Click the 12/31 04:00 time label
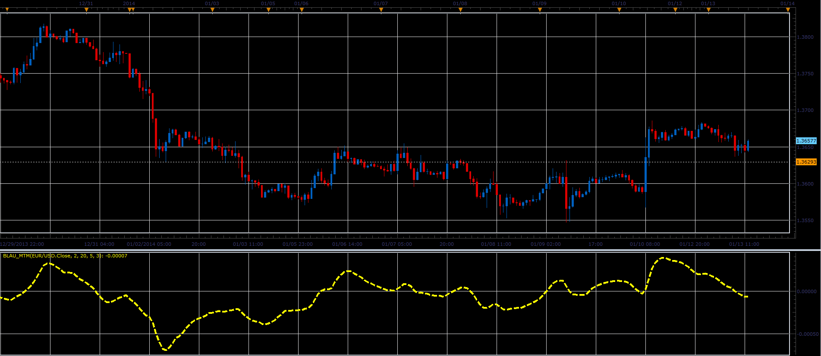The height and width of the screenshot is (356, 821). click(x=99, y=244)
